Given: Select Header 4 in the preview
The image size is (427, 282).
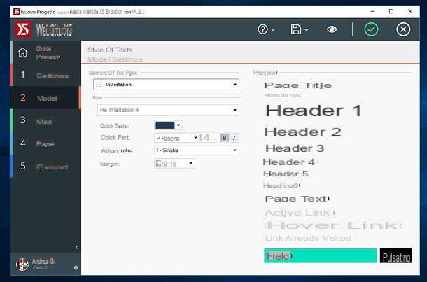Looking at the screenshot, I should (289, 162).
